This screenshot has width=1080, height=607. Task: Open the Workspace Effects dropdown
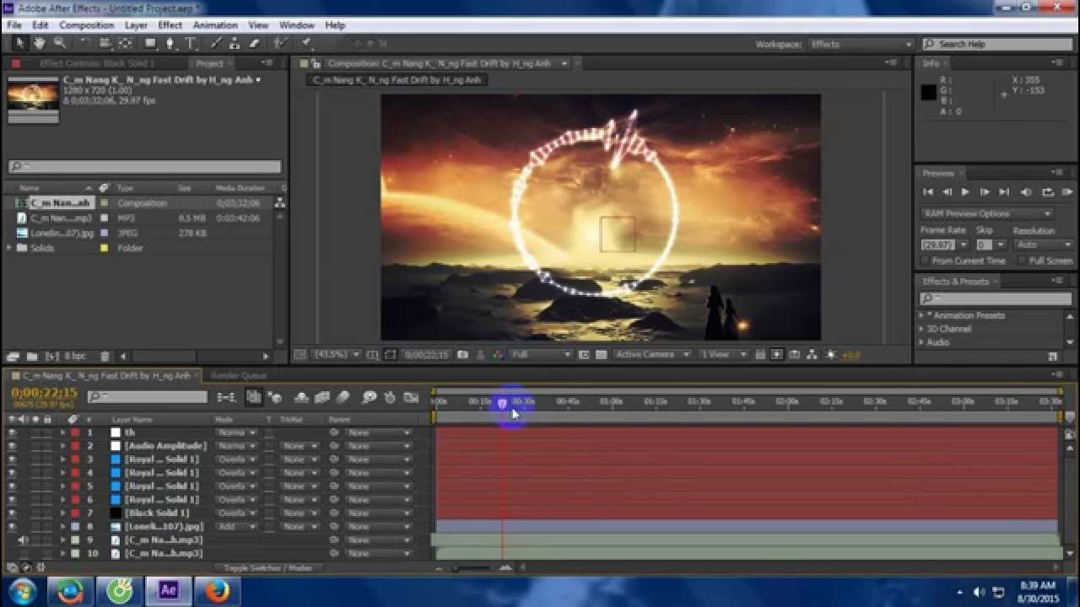tap(861, 44)
